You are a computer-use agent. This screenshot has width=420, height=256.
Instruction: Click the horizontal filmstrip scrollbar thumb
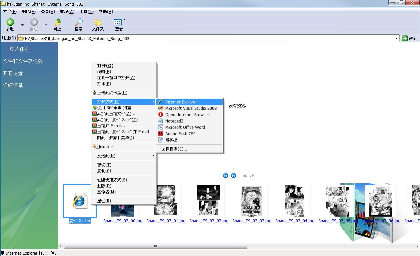pos(156,246)
